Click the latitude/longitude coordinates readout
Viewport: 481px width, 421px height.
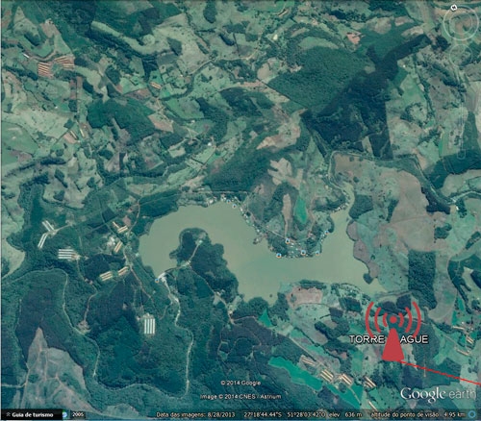coord(284,415)
